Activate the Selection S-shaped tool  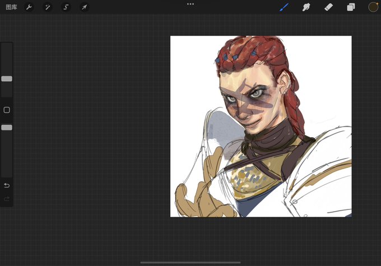click(x=66, y=7)
